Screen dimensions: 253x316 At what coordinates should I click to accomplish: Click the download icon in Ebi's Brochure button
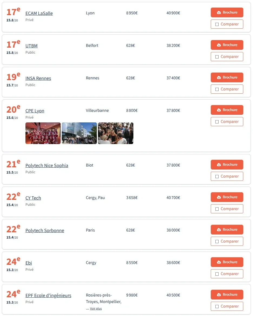point(219,262)
